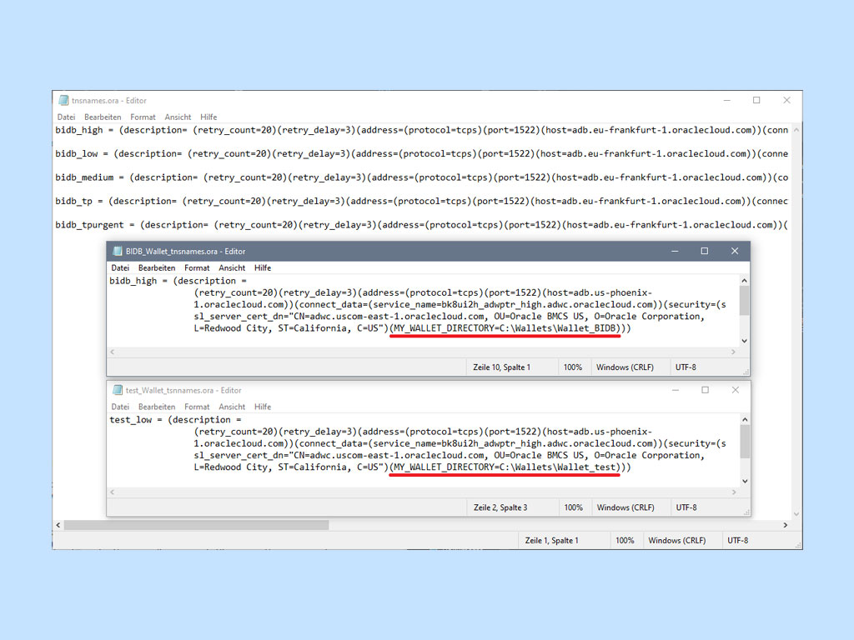854x640 pixels.
Task: Open Hilfe menu in tnsnames.ora window
Action: point(208,117)
